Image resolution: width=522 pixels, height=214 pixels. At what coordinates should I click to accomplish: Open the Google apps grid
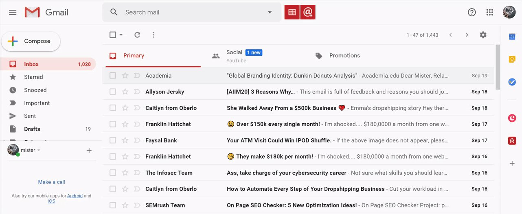pos(490,12)
